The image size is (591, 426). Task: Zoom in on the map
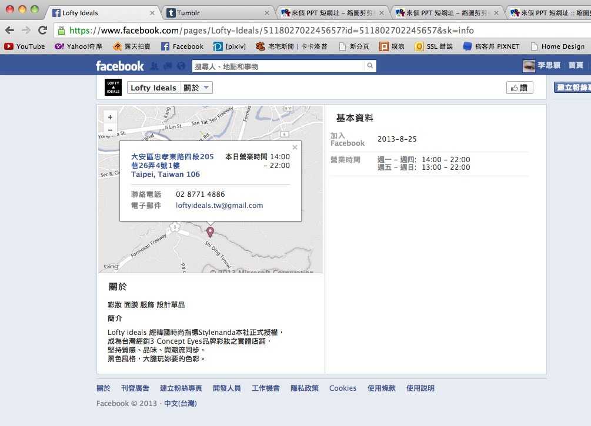(110, 117)
